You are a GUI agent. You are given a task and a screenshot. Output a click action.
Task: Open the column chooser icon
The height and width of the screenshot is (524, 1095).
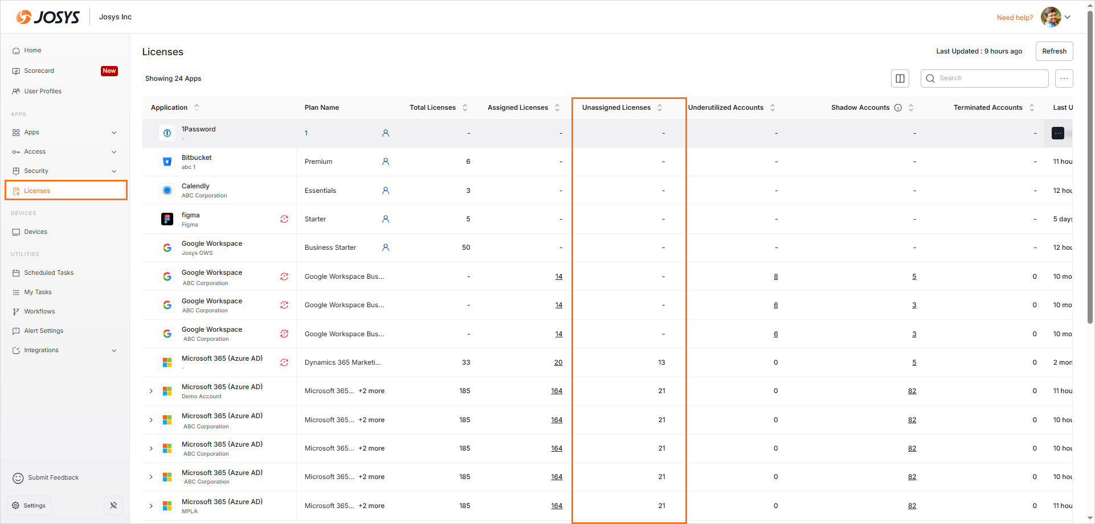[900, 79]
